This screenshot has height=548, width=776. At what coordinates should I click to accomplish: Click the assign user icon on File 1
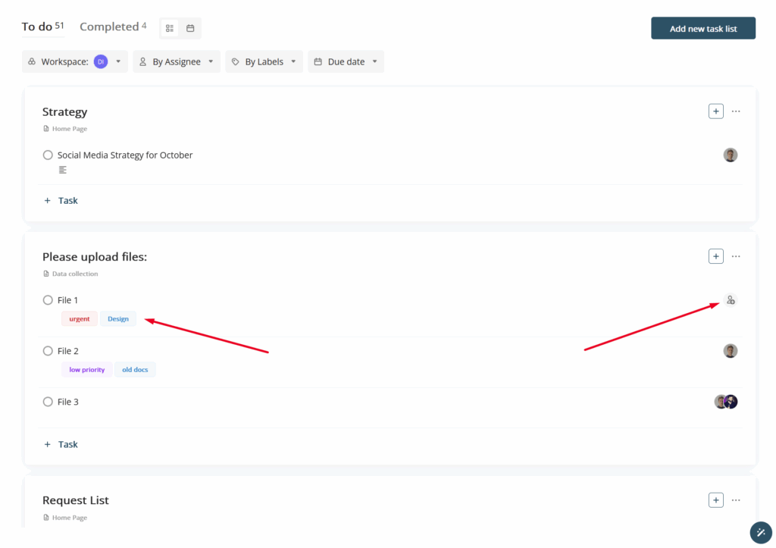(730, 300)
